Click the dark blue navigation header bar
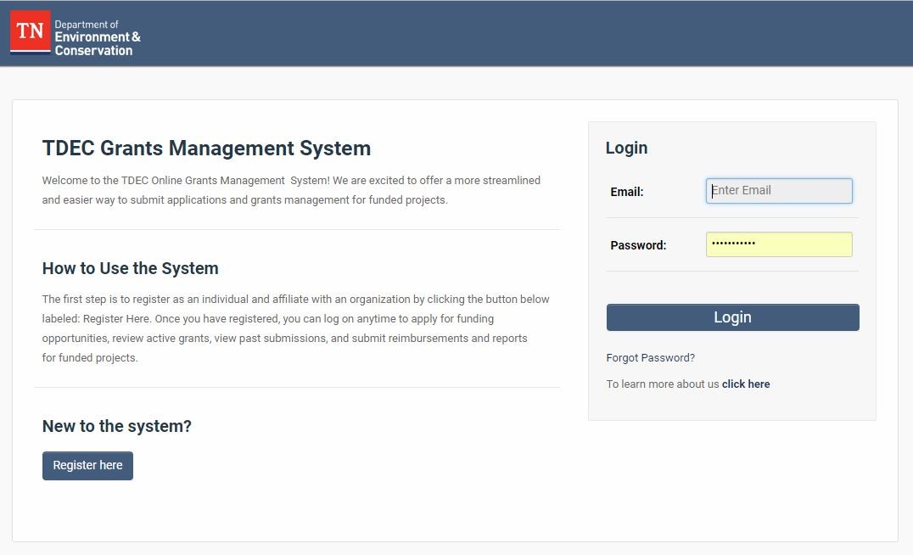The height and width of the screenshot is (555, 913). [509, 34]
